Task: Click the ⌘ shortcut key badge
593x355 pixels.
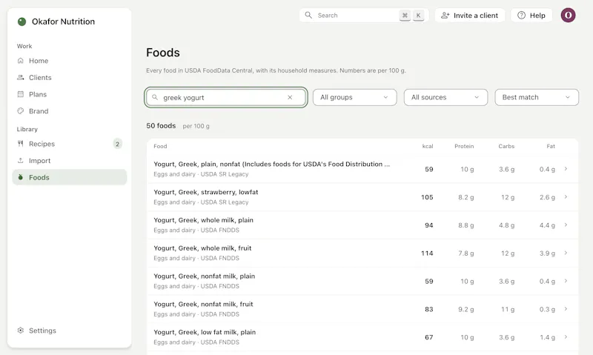Action: click(x=405, y=16)
